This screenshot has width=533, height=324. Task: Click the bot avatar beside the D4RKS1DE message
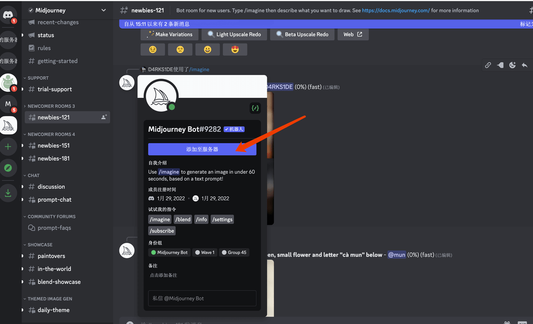click(x=127, y=82)
